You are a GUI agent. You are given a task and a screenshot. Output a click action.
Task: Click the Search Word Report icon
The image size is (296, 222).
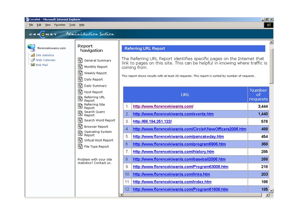[x=80, y=120]
